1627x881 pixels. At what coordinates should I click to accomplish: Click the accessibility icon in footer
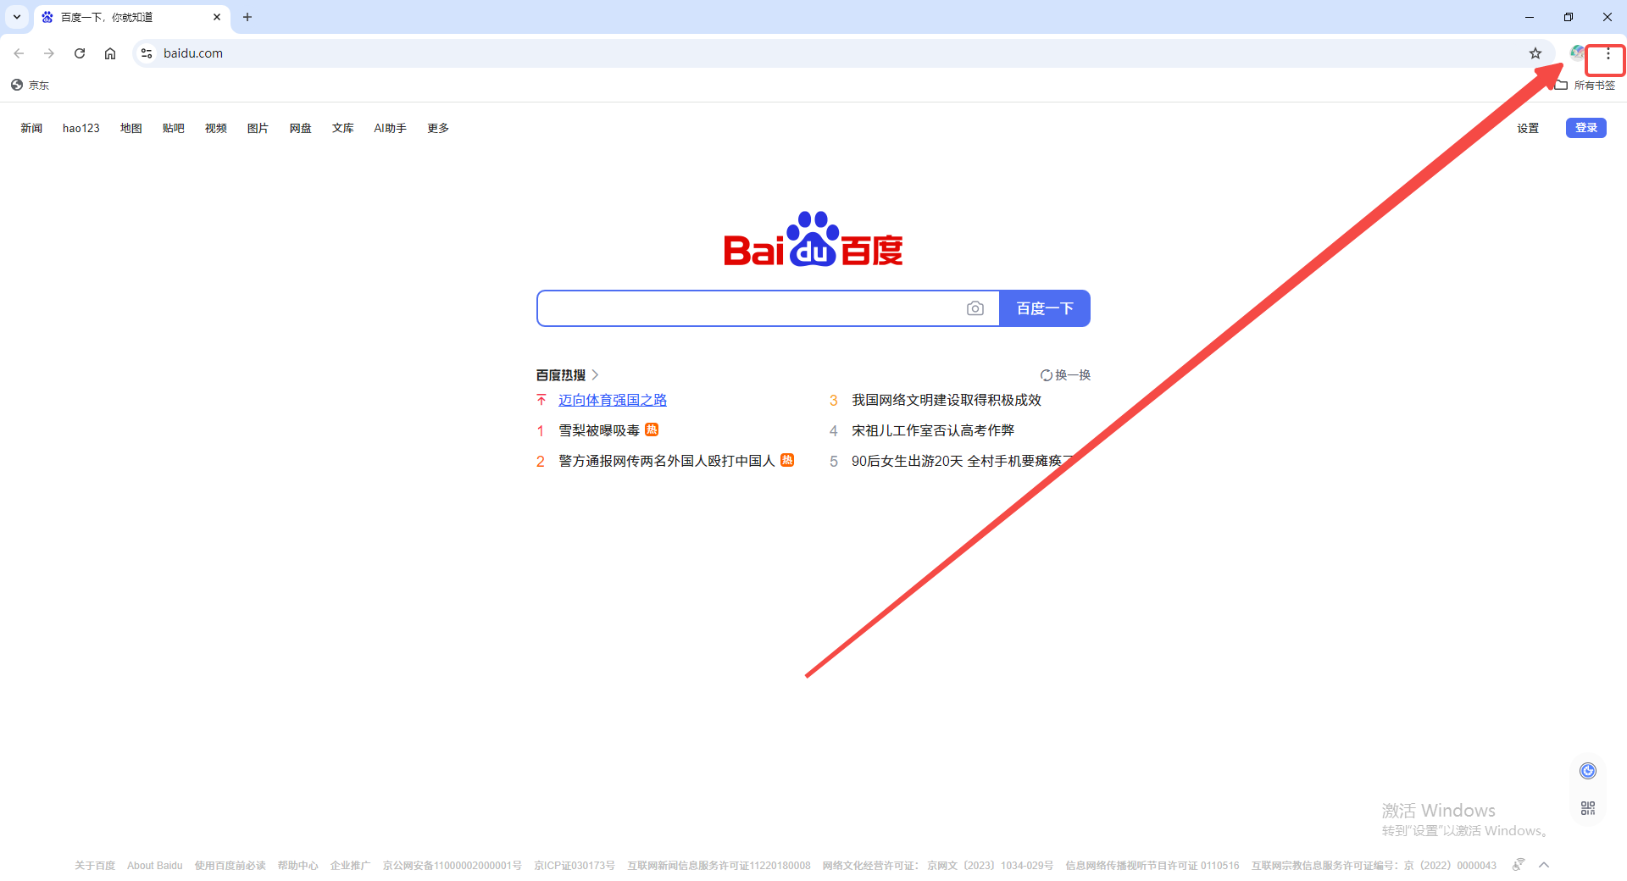click(x=1519, y=865)
